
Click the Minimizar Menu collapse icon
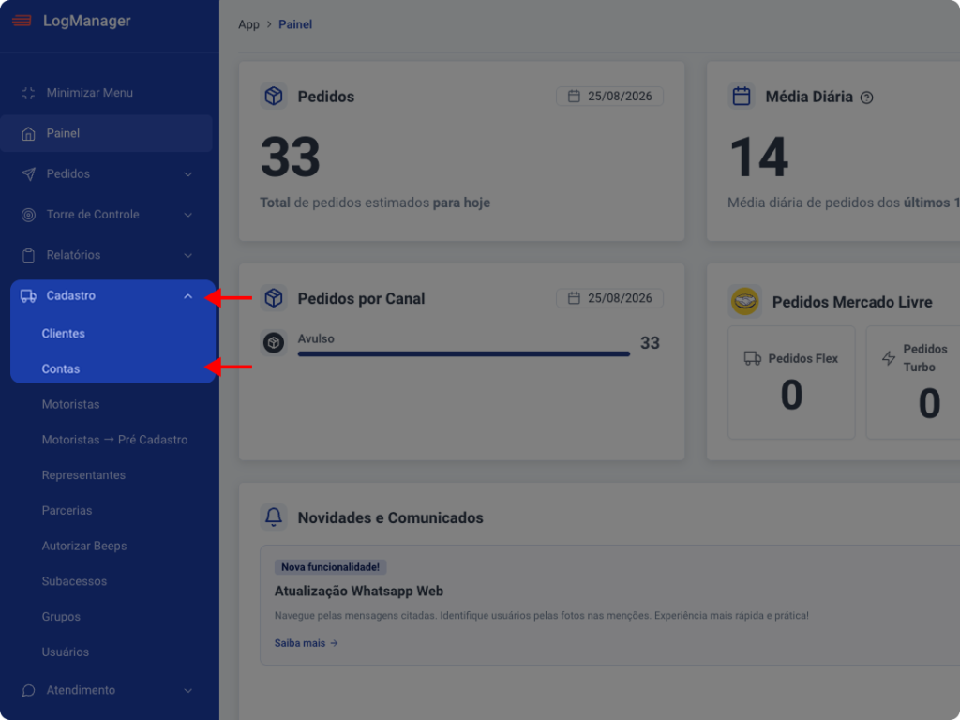[x=28, y=93]
